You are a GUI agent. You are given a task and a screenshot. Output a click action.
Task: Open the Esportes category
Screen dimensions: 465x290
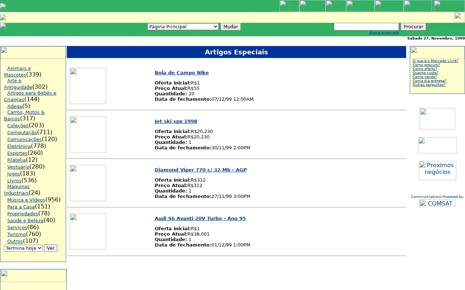(17, 153)
